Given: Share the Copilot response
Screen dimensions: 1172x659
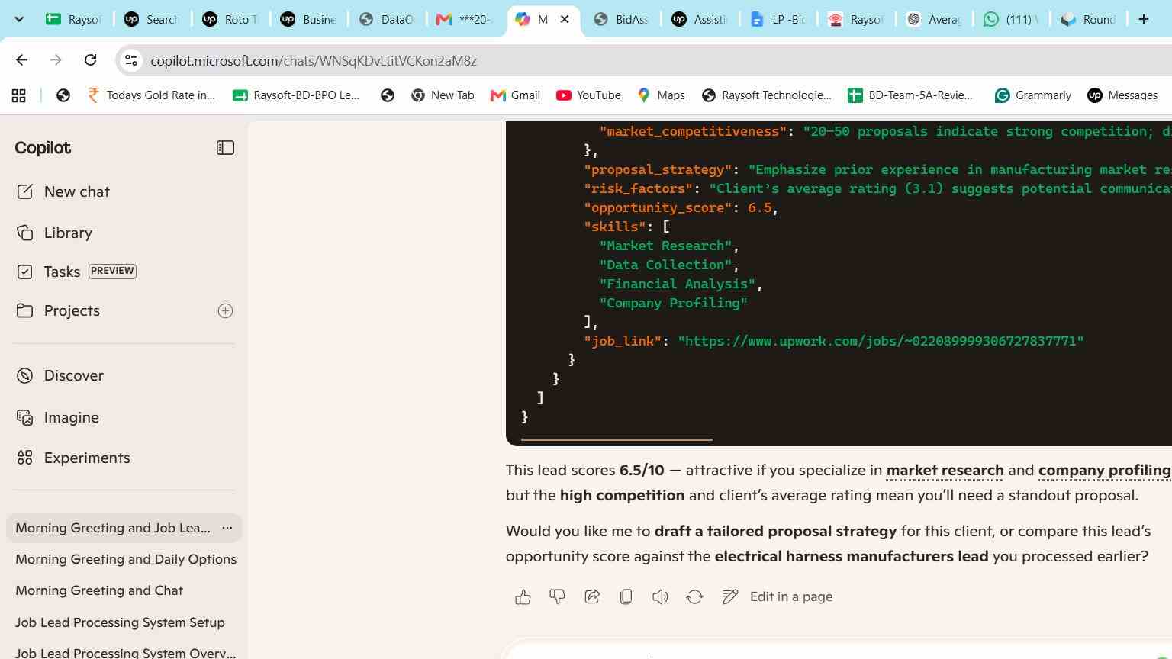Looking at the screenshot, I should 592,597.
